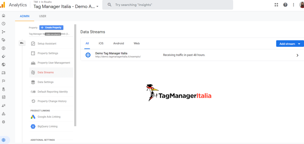Open the Demographics globe sidebar icon

point(4,64)
